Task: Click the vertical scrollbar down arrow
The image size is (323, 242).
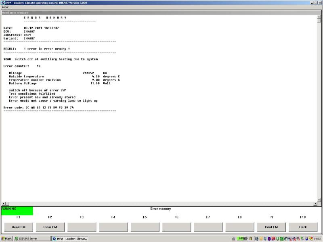Action: (x=319, y=200)
